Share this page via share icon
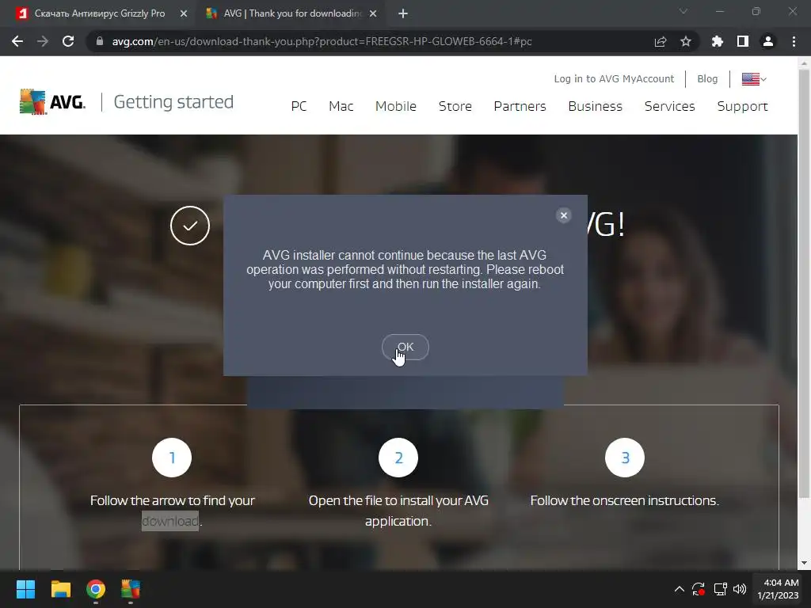This screenshot has height=608, width=811. pos(660,41)
